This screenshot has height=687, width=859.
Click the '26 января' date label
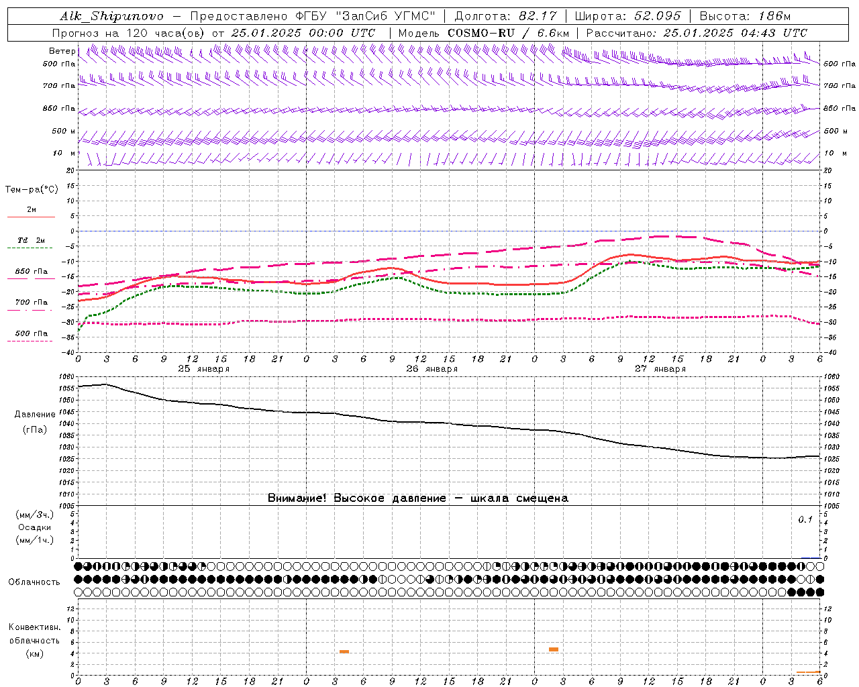[432, 369]
